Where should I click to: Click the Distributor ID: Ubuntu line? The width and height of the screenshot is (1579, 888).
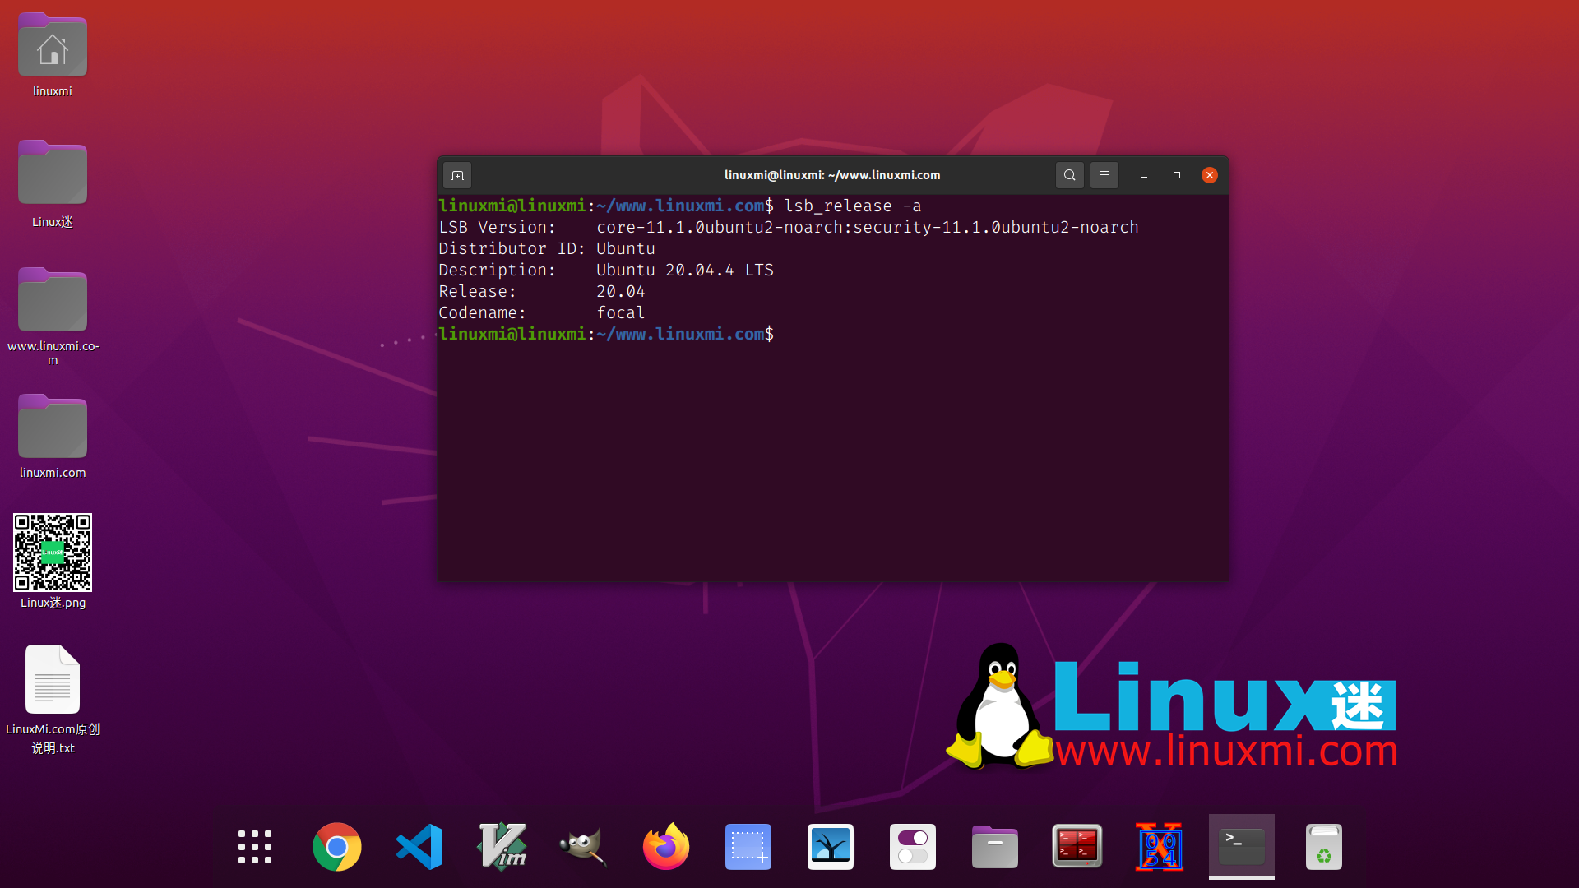point(547,248)
